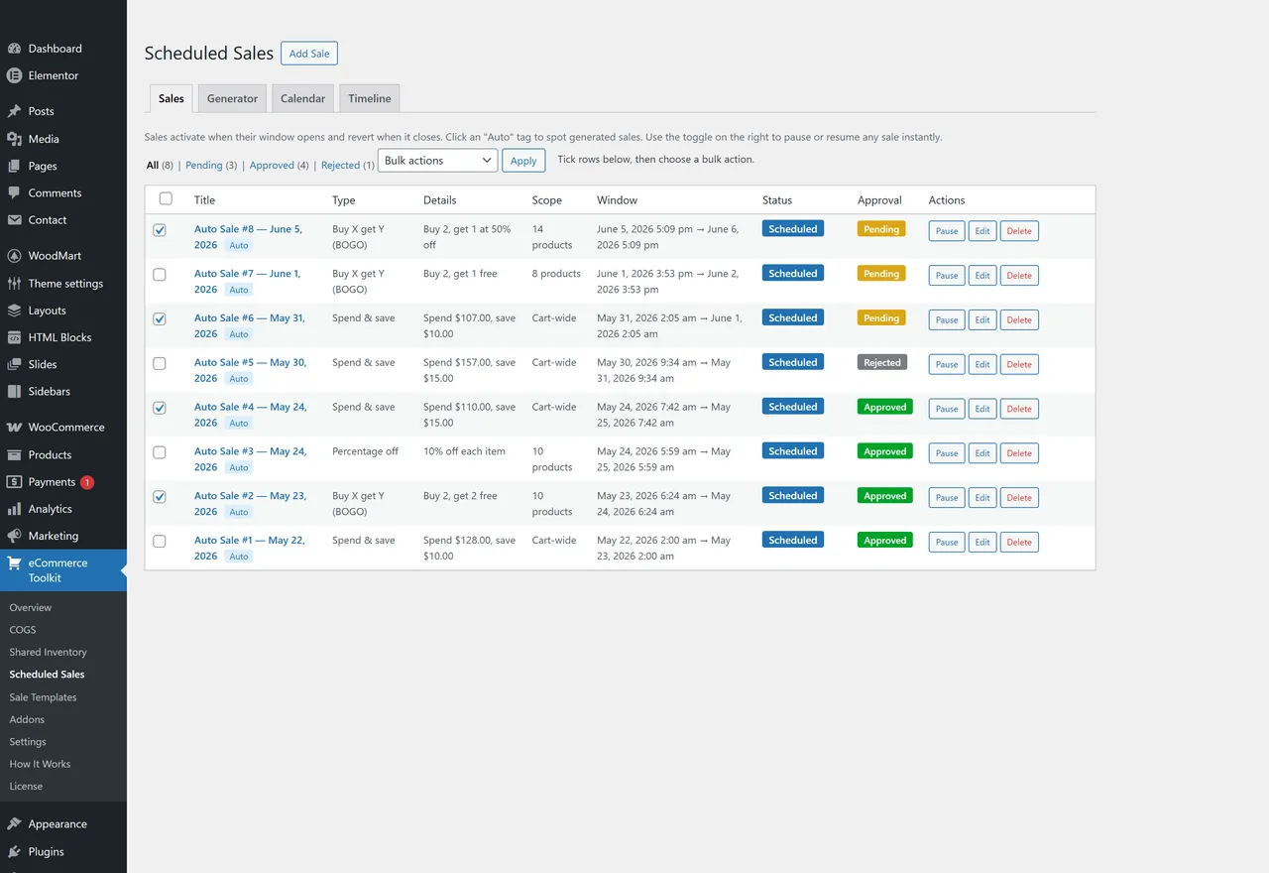Viewport: 1269px width, 873px height.
Task: Delete Auto Sale #2
Action: coord(1019,498)
